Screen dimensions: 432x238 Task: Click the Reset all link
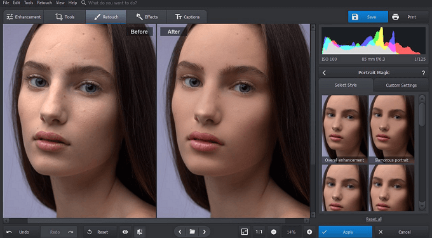click(x=374, y=219)
